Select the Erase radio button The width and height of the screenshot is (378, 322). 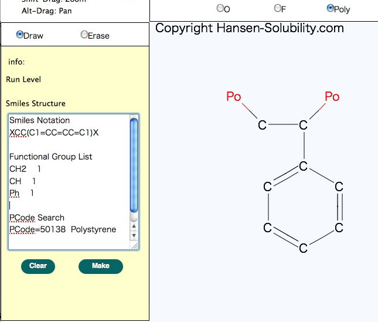point(84,35)
